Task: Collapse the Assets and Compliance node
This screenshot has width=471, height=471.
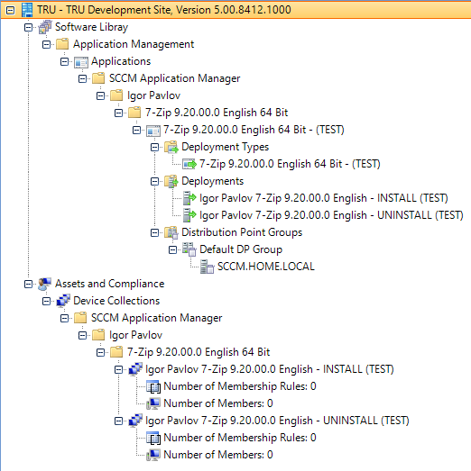Action: click(x=28, y=285)
